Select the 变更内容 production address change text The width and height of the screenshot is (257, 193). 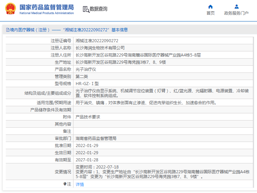pyautogui.click(x=162, y=174)
